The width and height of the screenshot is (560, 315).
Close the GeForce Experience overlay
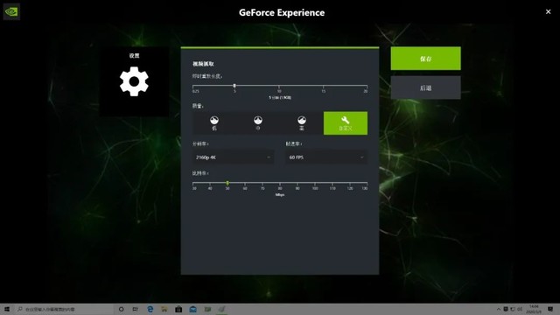point(549,11)
